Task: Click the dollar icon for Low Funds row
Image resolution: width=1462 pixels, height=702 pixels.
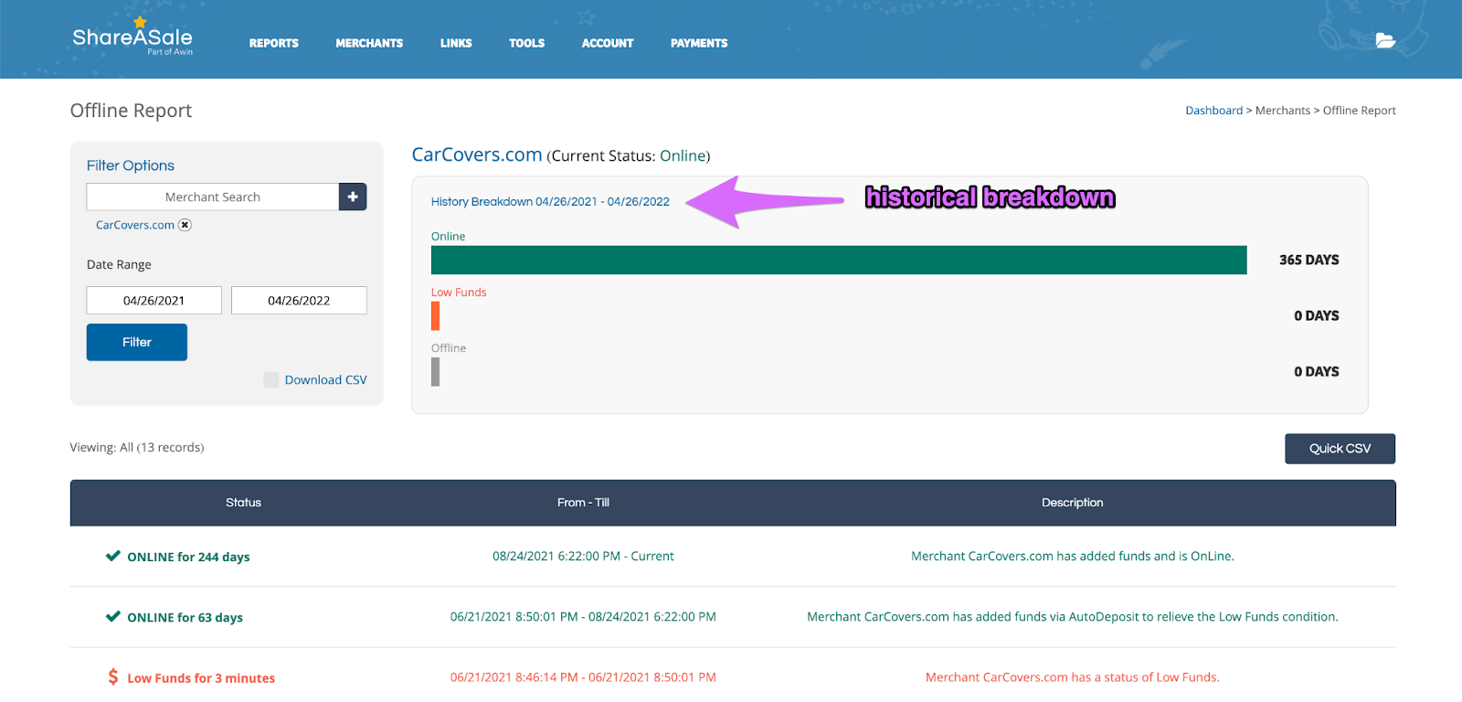Action: (x=113, y=676)
